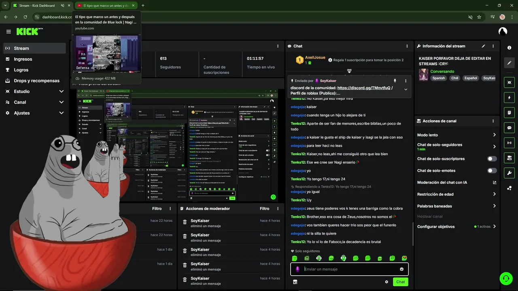This screenshot has width=518, height=291.
Task: Open the popout icon next to Moderación del chat con IA
Action: click(495, 183)
